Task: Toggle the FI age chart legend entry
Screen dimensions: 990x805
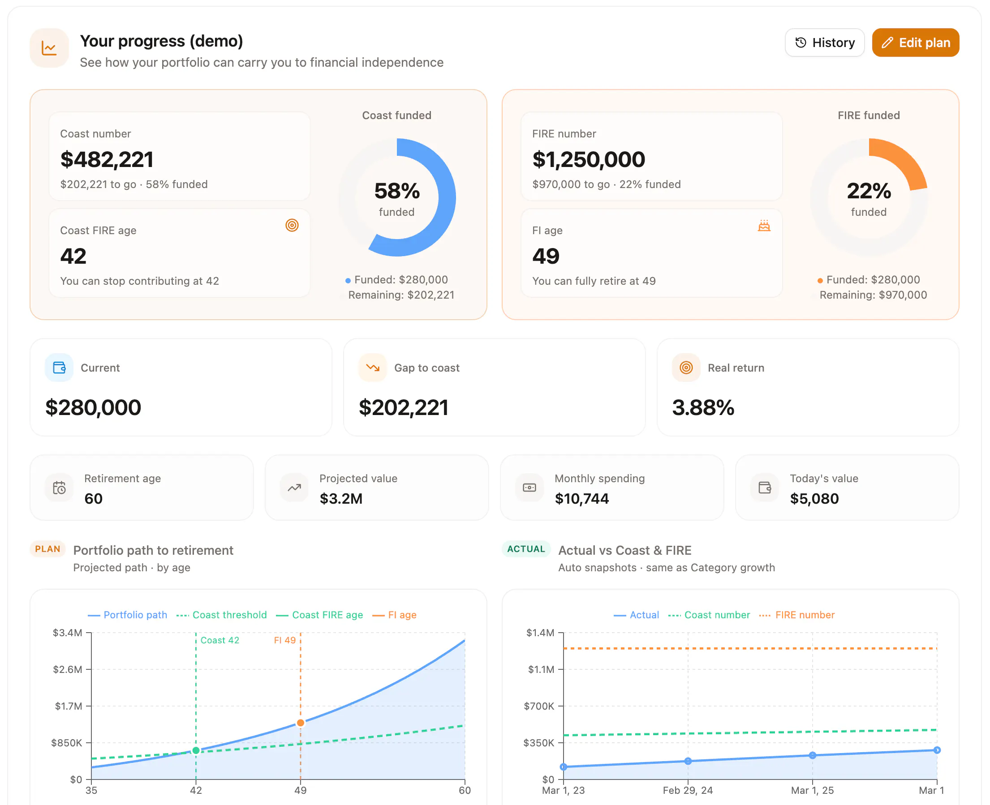Action: [394, 615]
